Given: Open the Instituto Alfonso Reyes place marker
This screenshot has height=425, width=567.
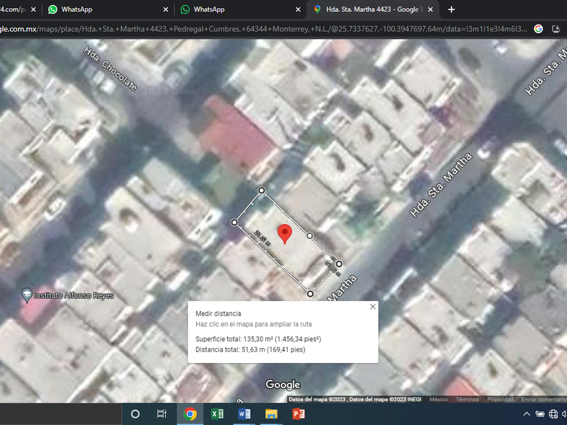Looking at the screenshot, I should point(27,295).
